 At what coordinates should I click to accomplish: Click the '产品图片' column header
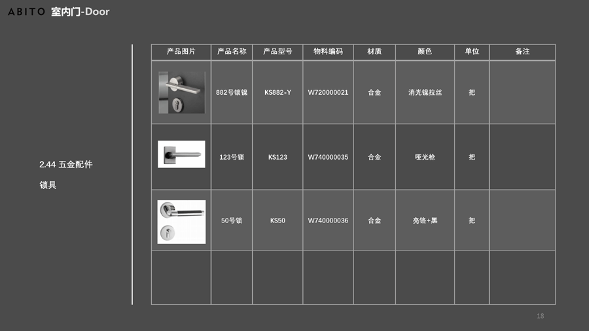(181, 52)
